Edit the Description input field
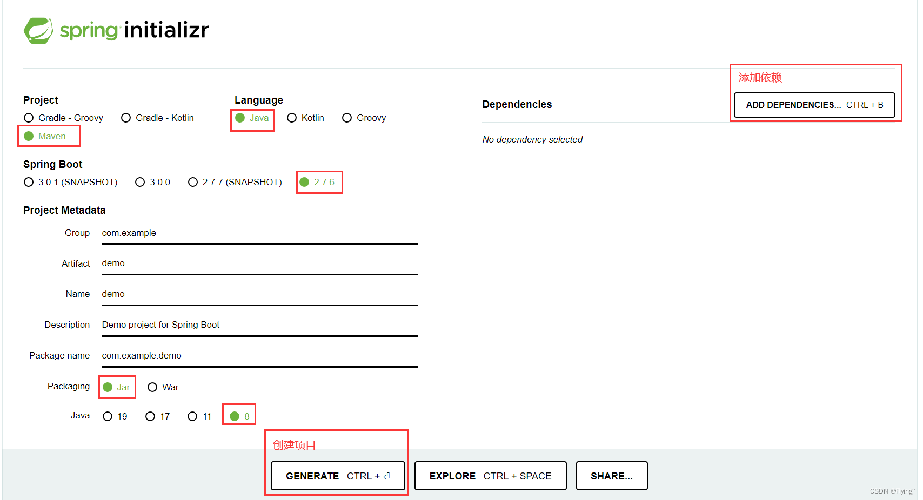This screenshot has width=923, height=500. (x=259, y=325)
